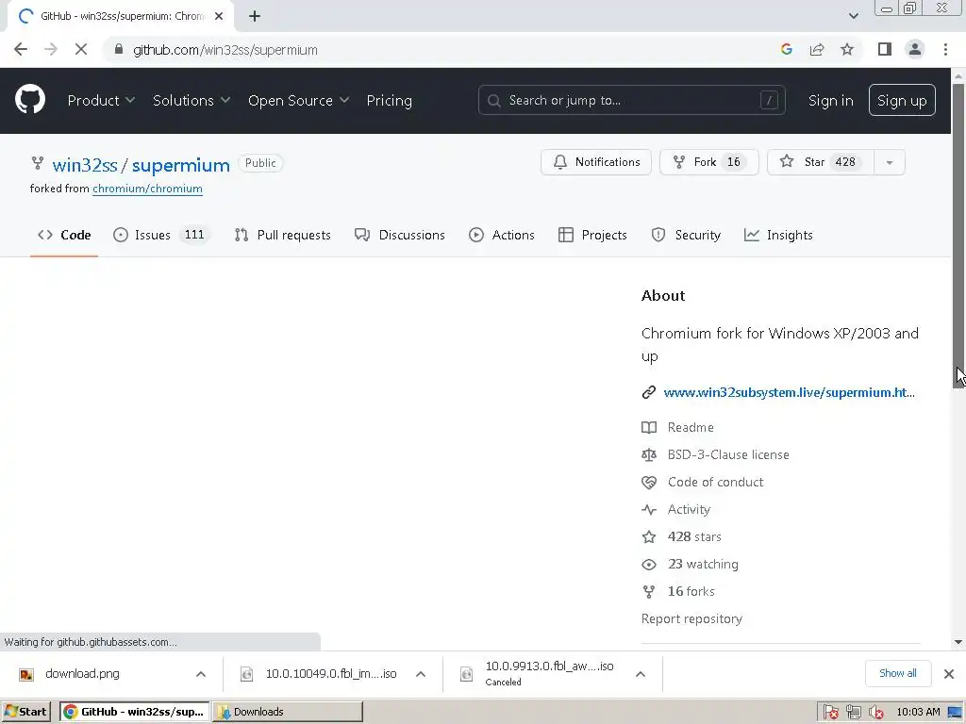Image resolution: width=966 pixels, height=724 pixels.
Task: Switch to the Insights tab
Action: (778, 235)
